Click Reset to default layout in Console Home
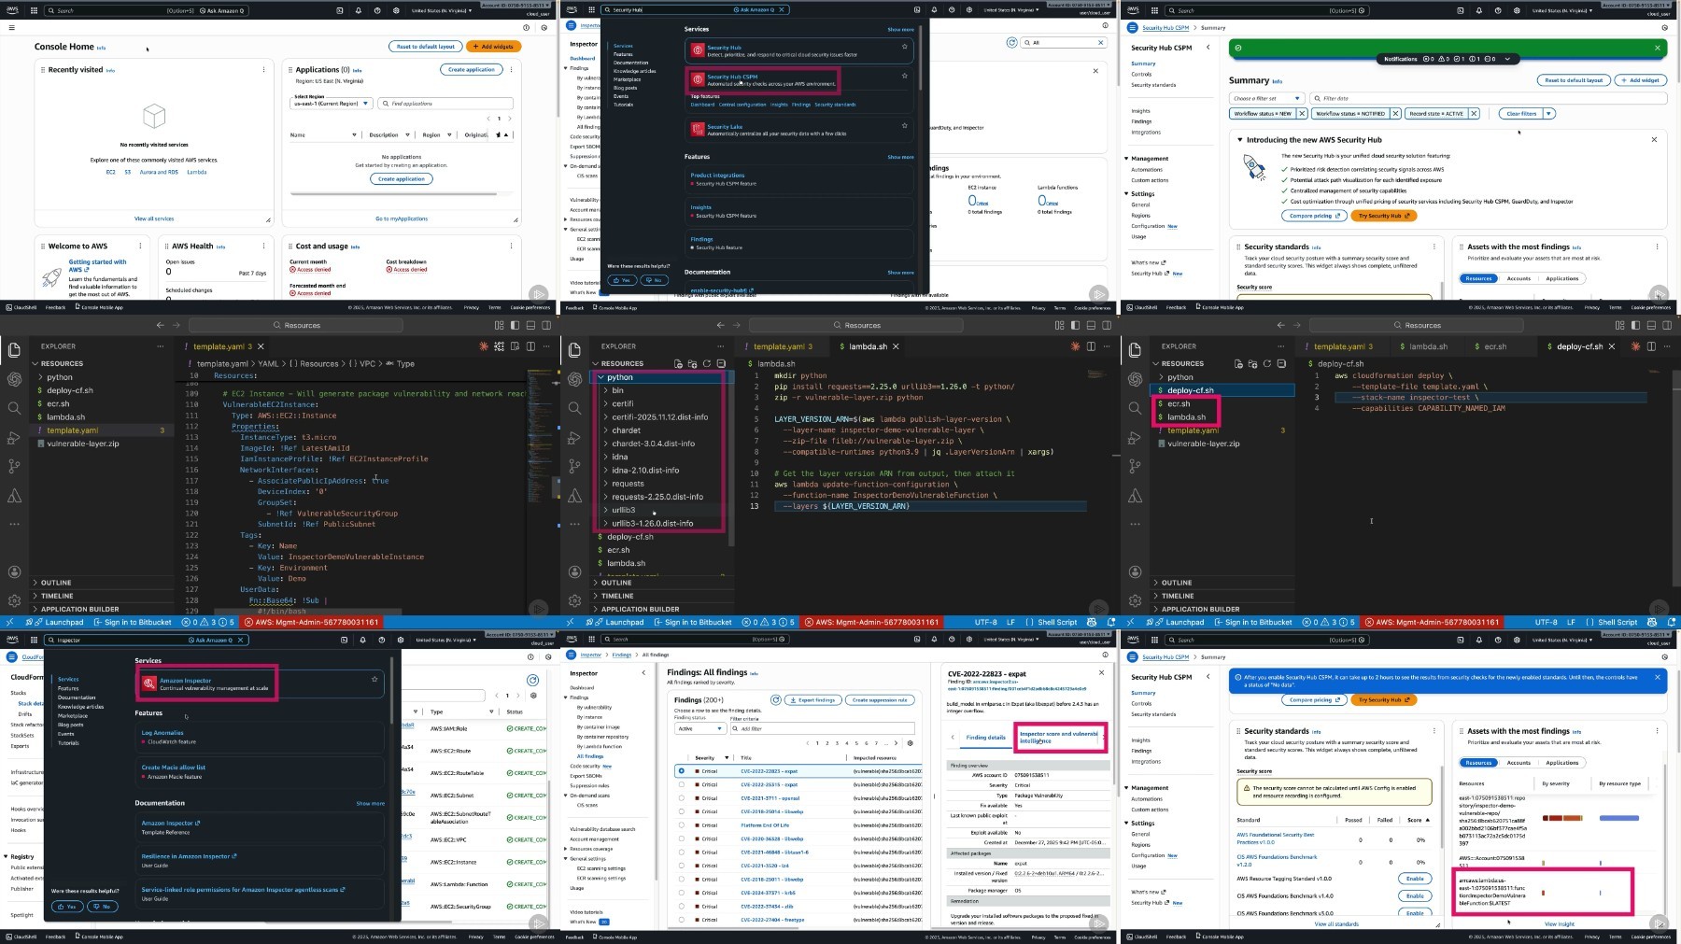 [426, 47]
